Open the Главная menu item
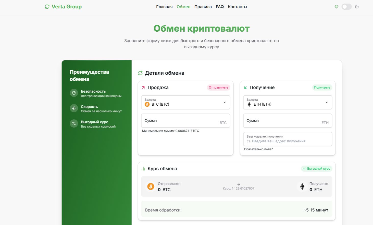Image resolution: width=373 pixels, height=225 pixels. point(164,7)
